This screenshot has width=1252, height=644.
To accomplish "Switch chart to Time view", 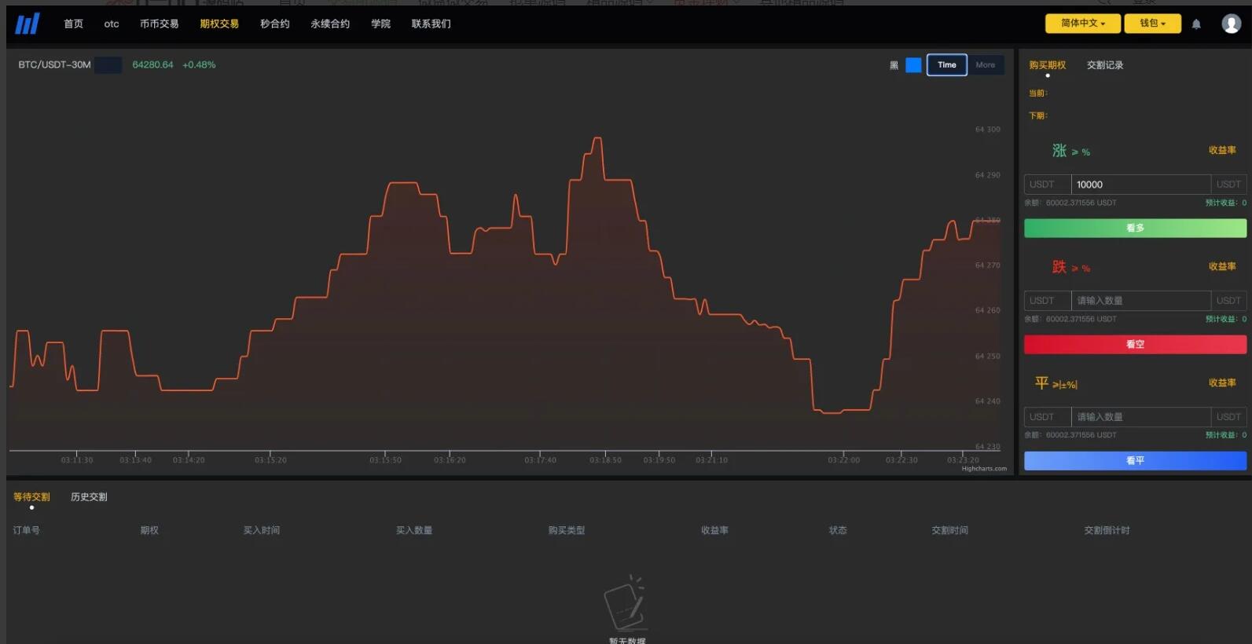I will (946, 65).
